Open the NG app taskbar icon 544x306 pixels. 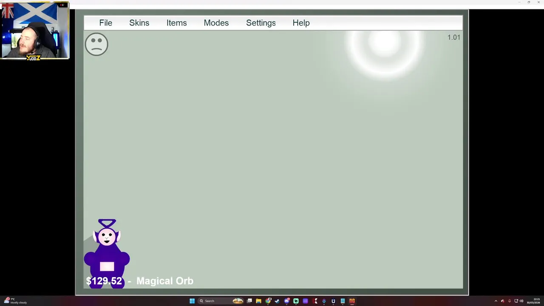352,301
